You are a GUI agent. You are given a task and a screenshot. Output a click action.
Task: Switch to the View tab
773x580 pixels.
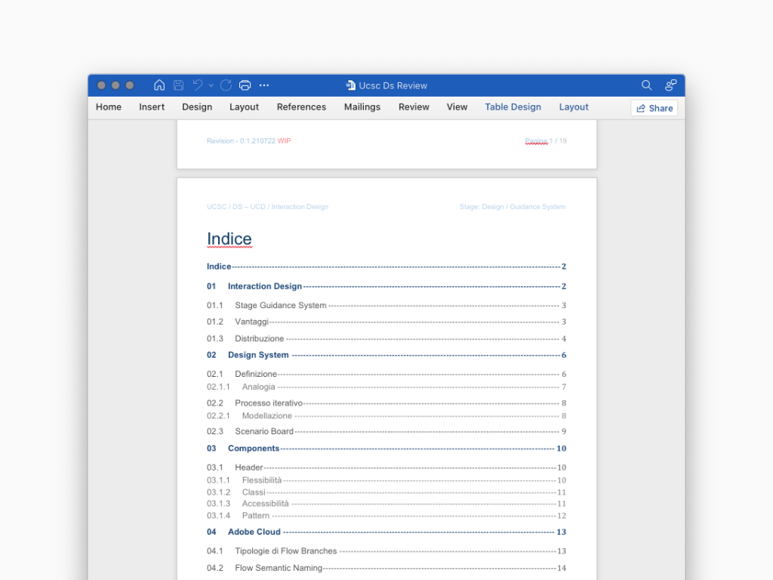tap(457, 107)
